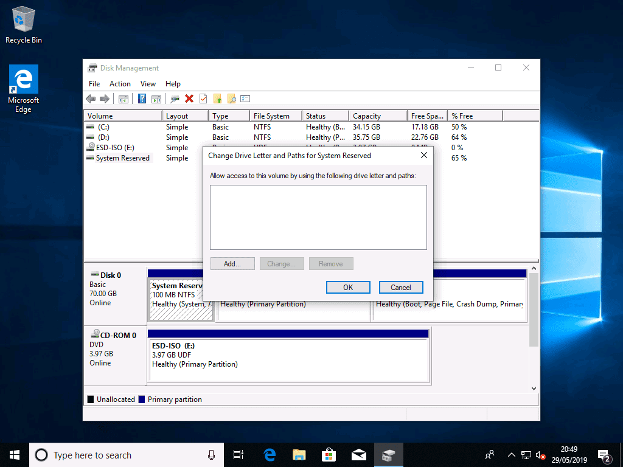The image size is (623, 467).
Task: Close the Change Drive Letter dialog
Action: 424,155
